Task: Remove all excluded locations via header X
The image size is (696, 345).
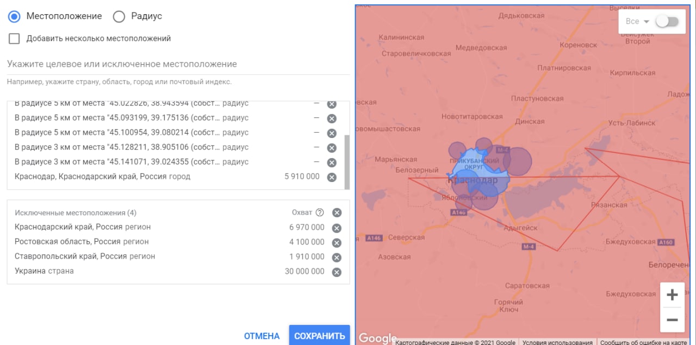Action: point(337,213)
